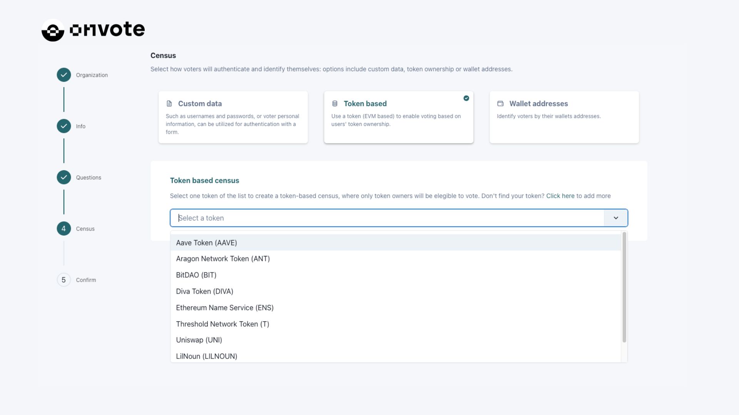The width and height of the screenshot is (739, 415).
Task: Pick BitDAO (BIT) from token list
Action: click(x=396, y=275)
